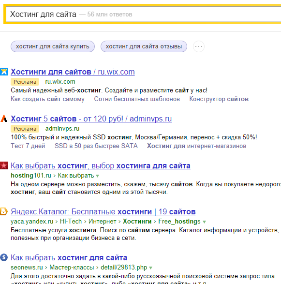Open breadcrumb Как выбрать under hosting101.ru
Image resolution: width=281 pixels, height=284 pixels.
coord(75,176)
